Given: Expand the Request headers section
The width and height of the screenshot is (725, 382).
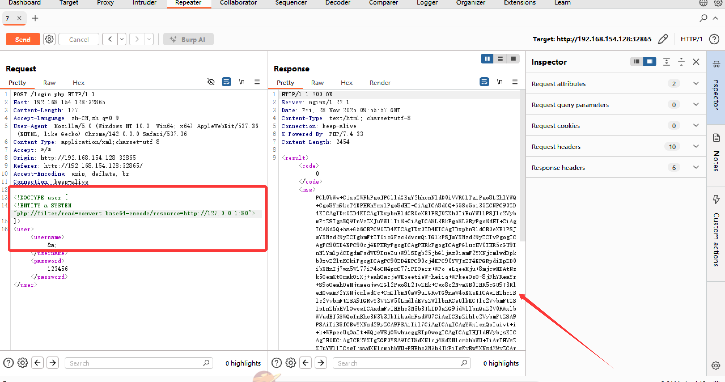Looking at the screenshot, I should (696, 147).
